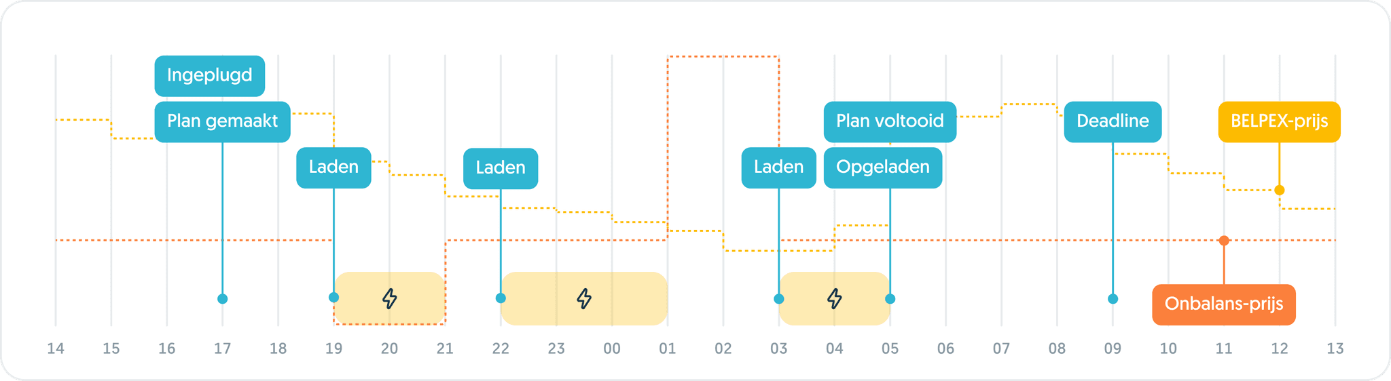This screenshot has height=381, width=1391.
Task: Click the Ingeplugd label
Action: tap(209, 75)
